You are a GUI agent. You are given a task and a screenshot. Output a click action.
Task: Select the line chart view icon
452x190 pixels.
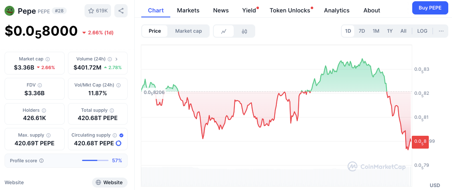(224, 31)
